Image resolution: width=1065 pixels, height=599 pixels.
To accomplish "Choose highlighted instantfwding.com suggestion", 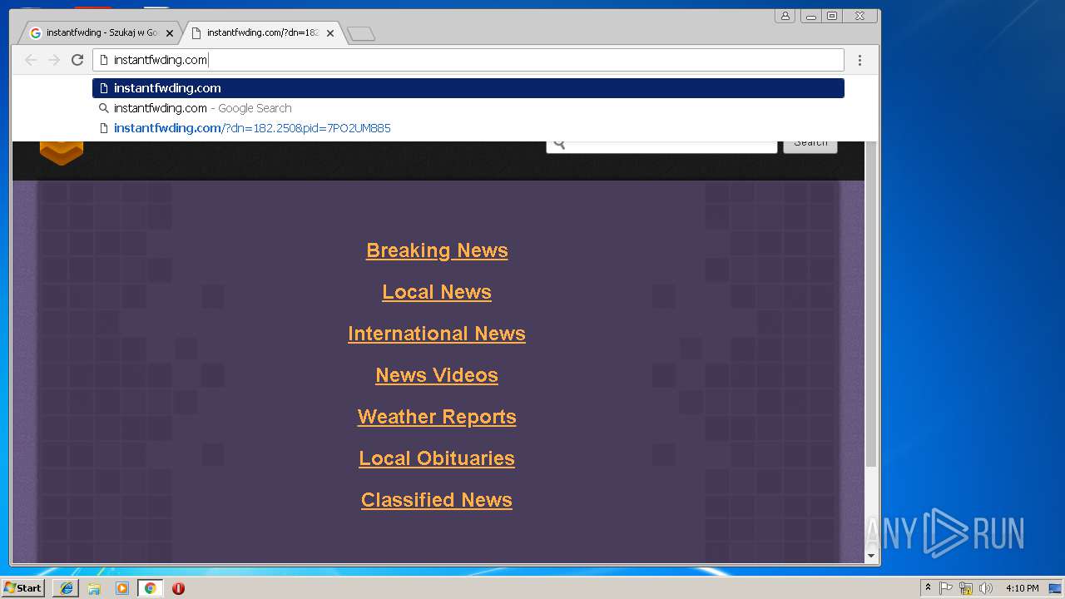I will pyautogui.click(x=468, y=88).
